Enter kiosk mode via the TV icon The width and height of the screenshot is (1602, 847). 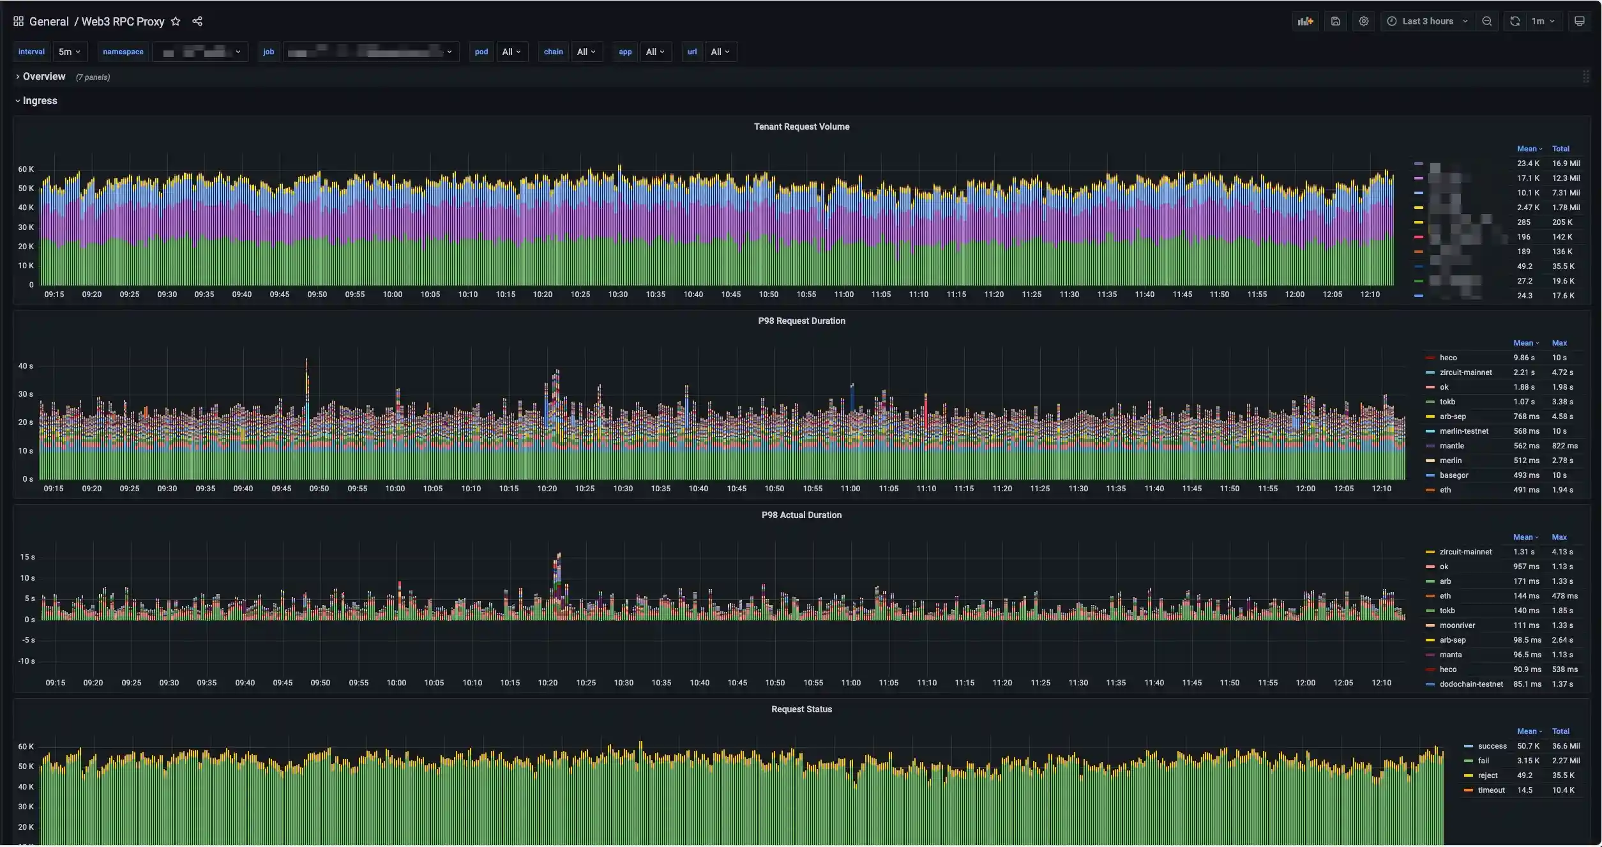1580,21
